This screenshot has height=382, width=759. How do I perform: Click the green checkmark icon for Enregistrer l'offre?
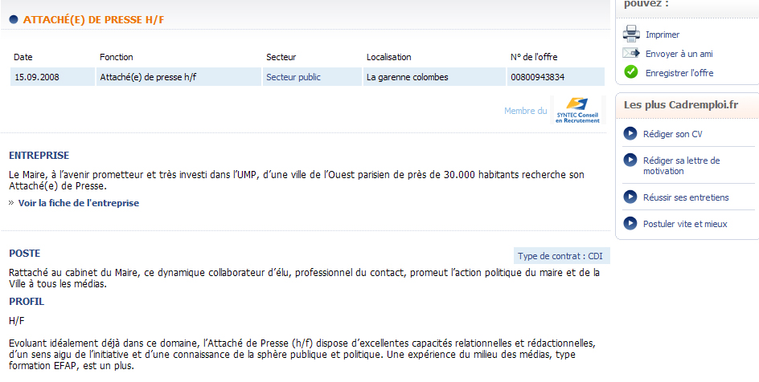tap(630, 72)
